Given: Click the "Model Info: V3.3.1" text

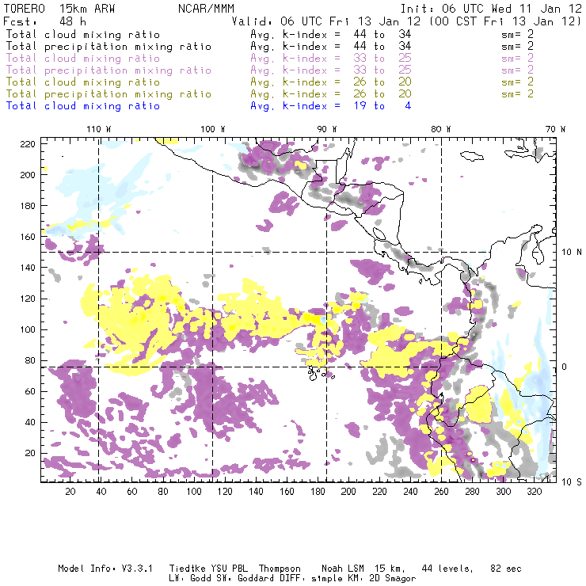Looking at the screenshot, I should click(105, 569).
